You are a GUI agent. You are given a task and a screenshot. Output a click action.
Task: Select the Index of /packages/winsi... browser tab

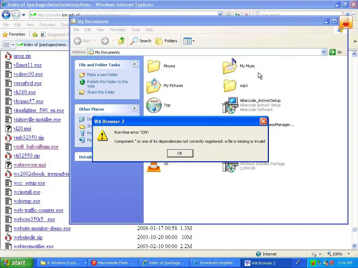click(x=43, y=45)
